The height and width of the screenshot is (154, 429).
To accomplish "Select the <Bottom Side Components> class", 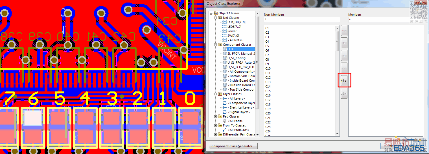I will (x=241, y=76).
